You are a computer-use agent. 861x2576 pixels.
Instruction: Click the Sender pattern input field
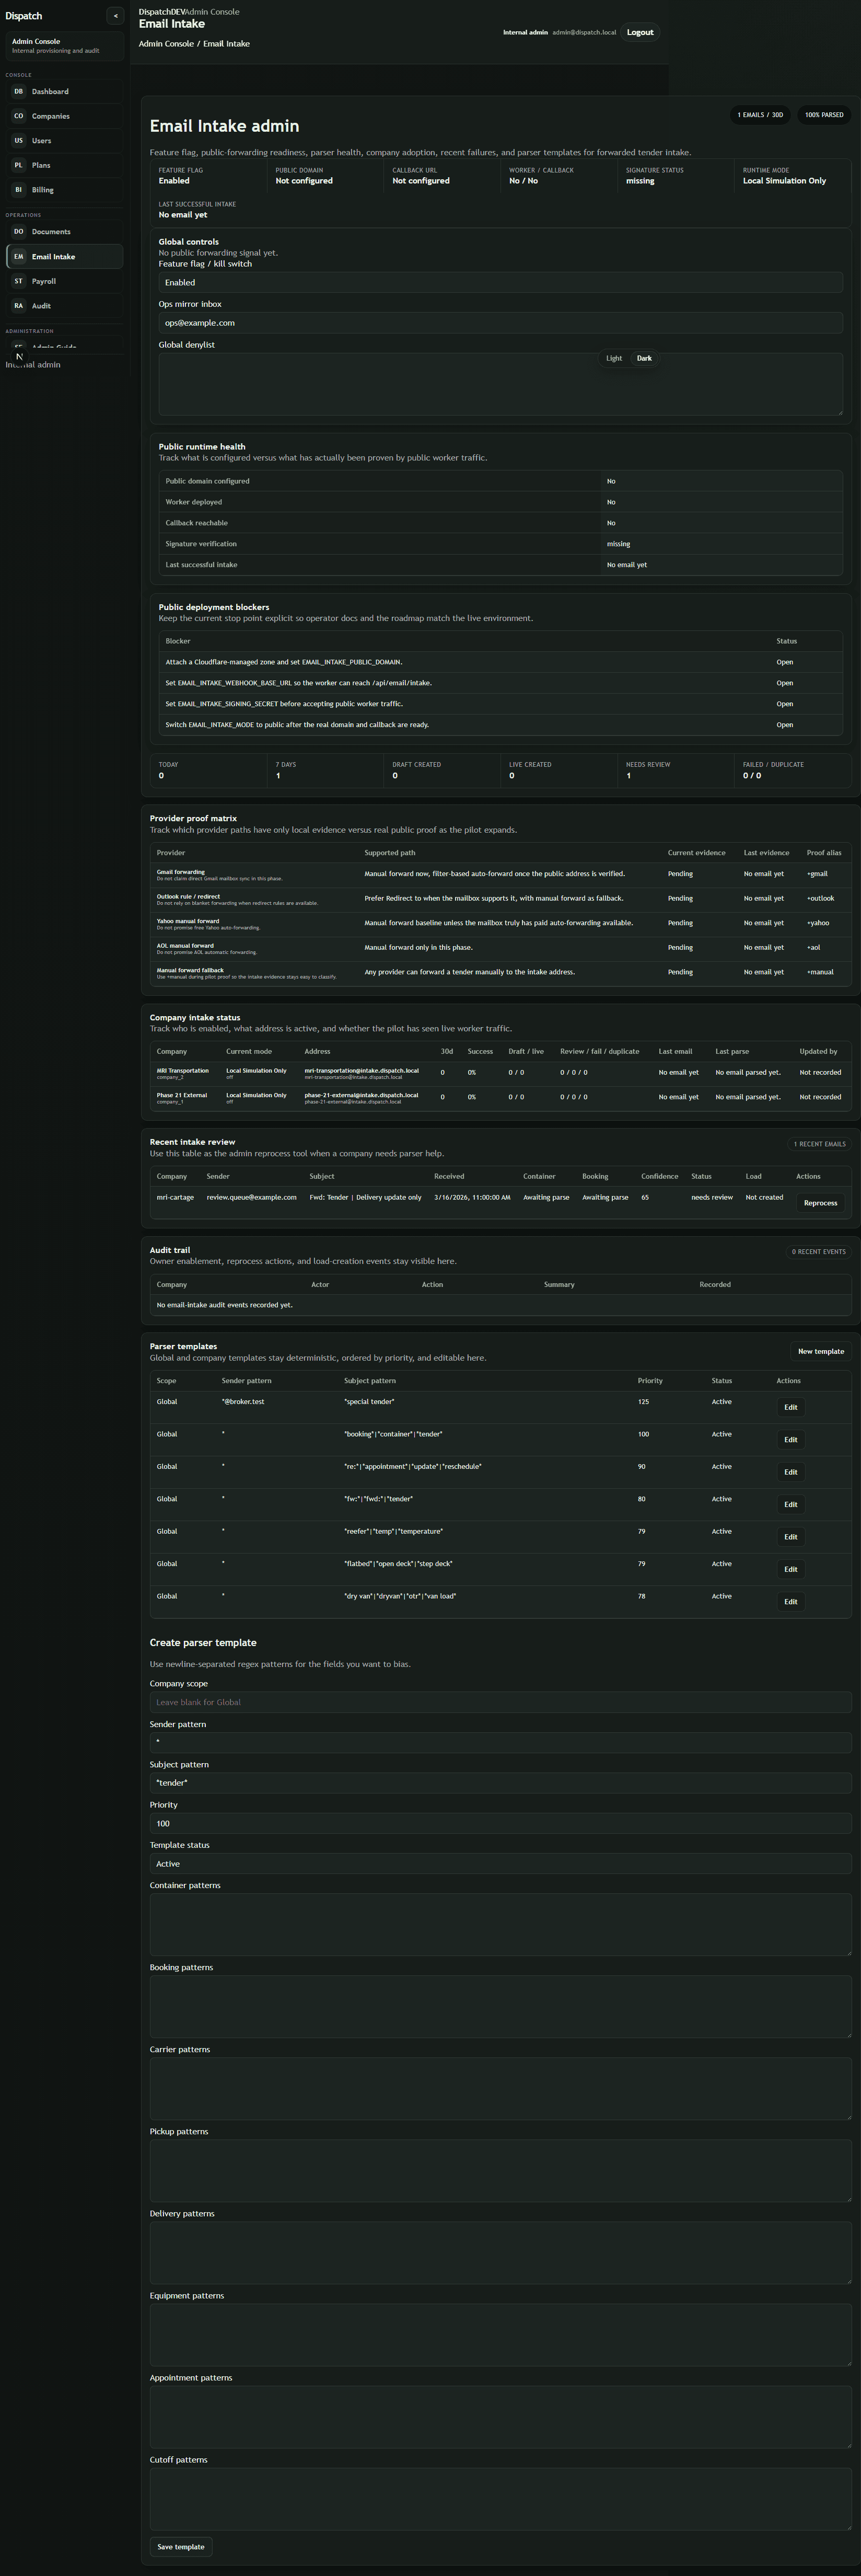click(x=500, y=1742)
